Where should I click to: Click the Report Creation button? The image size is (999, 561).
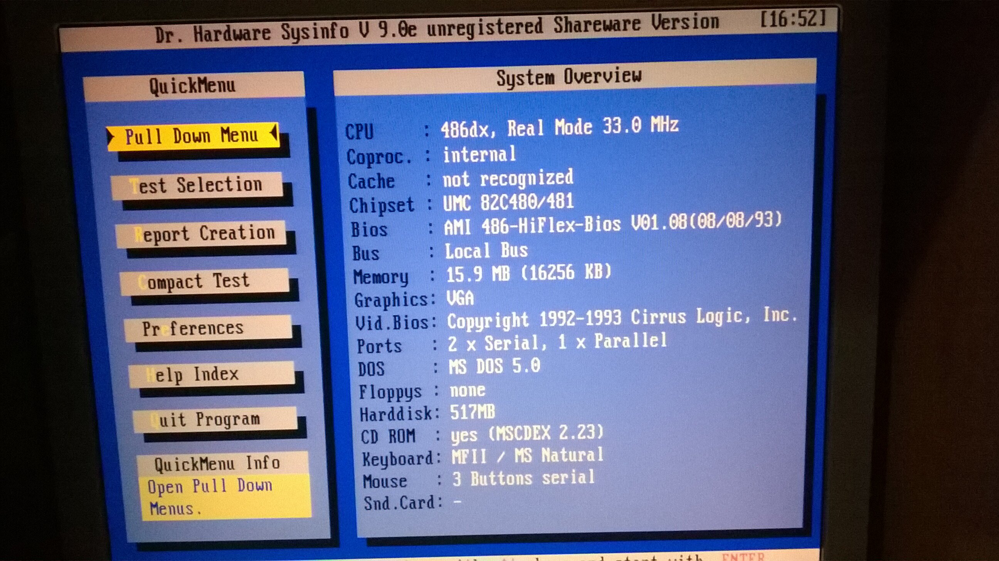tap(202, 234)
